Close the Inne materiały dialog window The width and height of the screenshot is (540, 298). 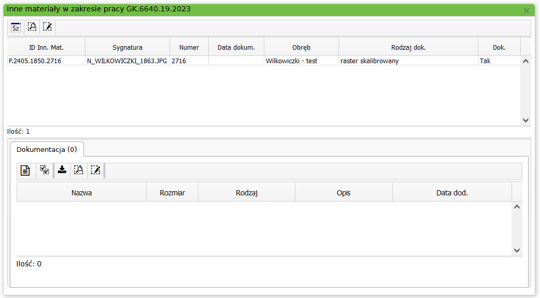coord(527,10)
